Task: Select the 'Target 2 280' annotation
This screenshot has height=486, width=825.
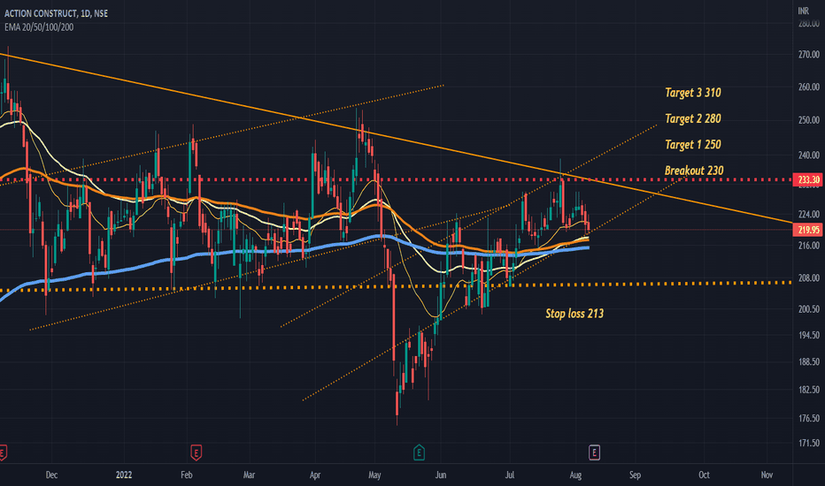Action: point(693,118)
